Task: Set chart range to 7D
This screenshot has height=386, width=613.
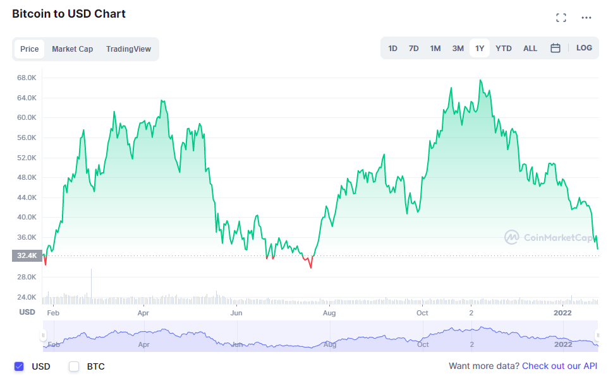Action: click(x=413, y=49)
